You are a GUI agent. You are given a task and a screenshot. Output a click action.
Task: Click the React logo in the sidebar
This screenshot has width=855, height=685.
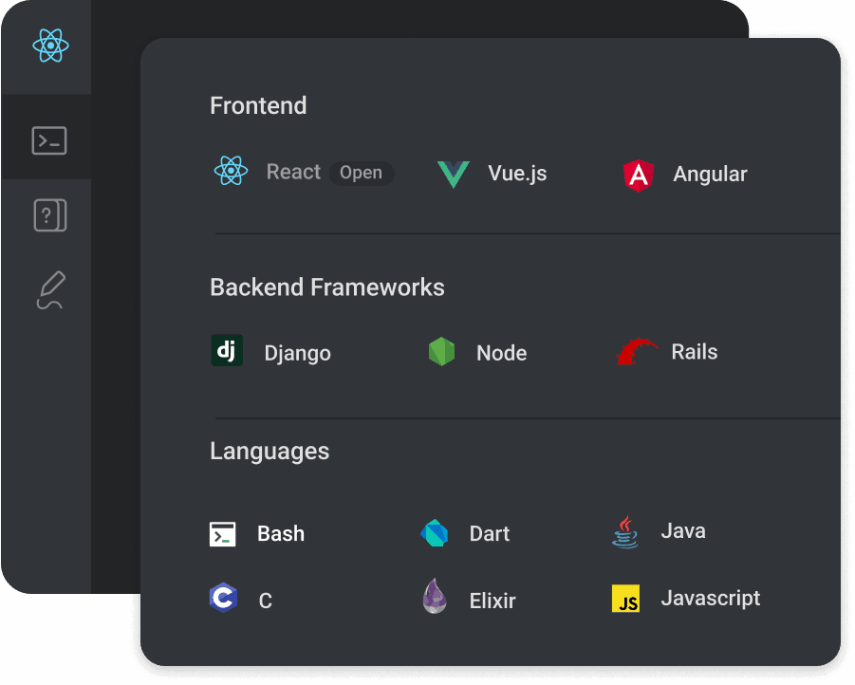coord(49,46)
